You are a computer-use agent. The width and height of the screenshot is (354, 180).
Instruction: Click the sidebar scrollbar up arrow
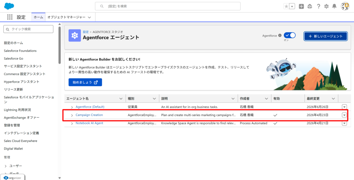pyautogui.click(x=59, y=24)
